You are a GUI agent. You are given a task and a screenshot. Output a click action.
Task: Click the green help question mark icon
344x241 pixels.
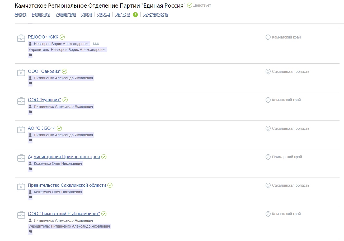click(135, 15)
